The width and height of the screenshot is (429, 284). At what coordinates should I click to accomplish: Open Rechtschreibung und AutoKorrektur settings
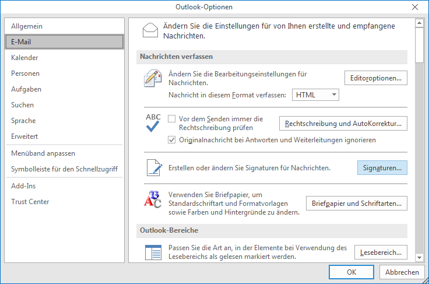343,124
